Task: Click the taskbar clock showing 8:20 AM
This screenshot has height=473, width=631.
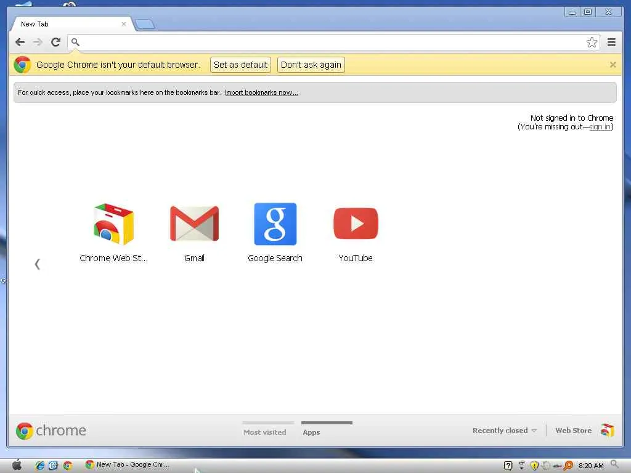Action: [x=591, y=466]
